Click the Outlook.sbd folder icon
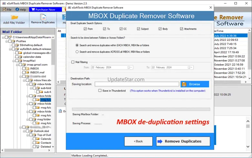 click(31, 131)
